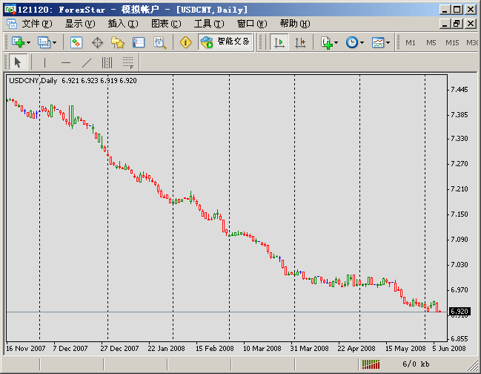Expand the Indicators dropdown arrow
Viewport: 481px width, 374px height.
336,43
